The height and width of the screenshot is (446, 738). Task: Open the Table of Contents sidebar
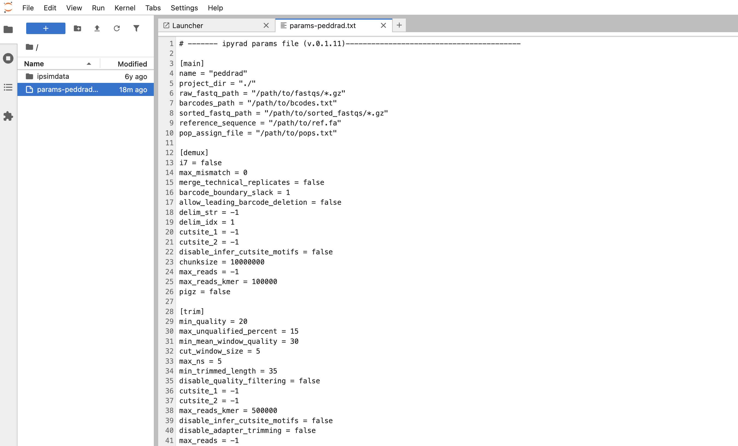coord(8,87)
